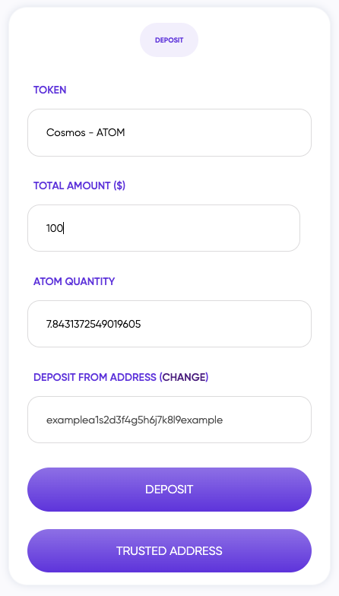
Task: Click the examplea1s2d3f4g5h6j7k8l9example address text
Action: [135, 420]
